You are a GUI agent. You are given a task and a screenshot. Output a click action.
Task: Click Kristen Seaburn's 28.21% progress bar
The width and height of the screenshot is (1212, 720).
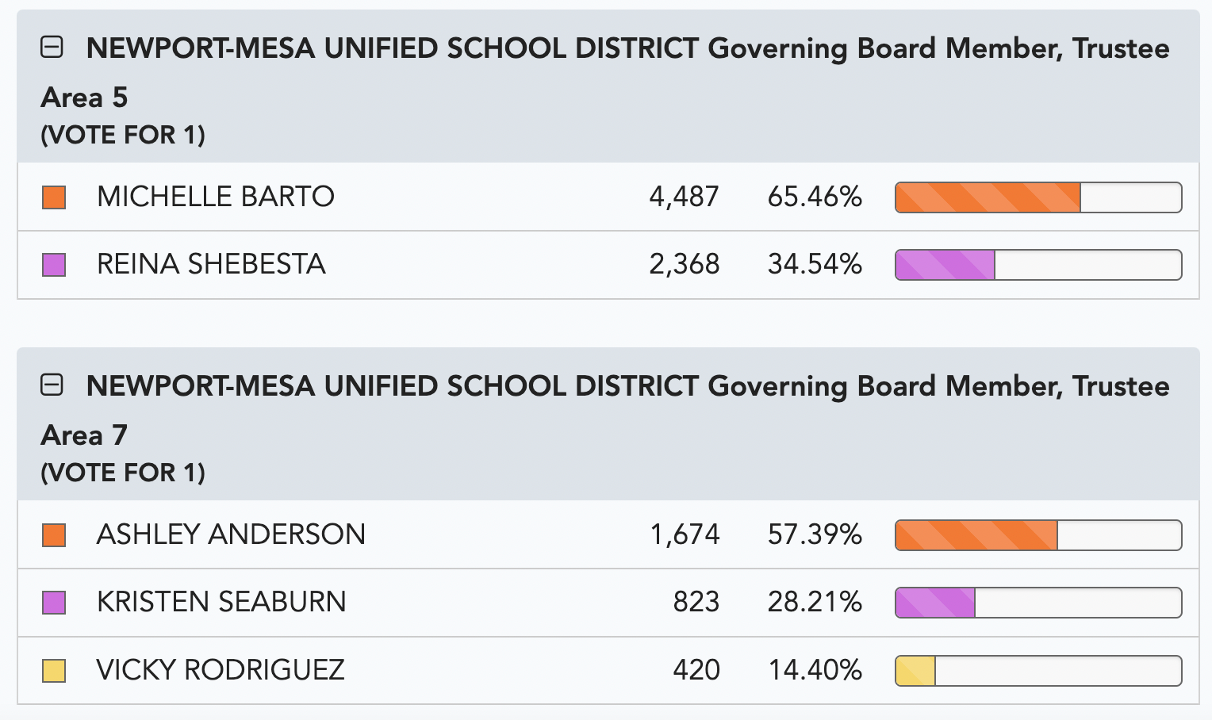pos(1038,603)
